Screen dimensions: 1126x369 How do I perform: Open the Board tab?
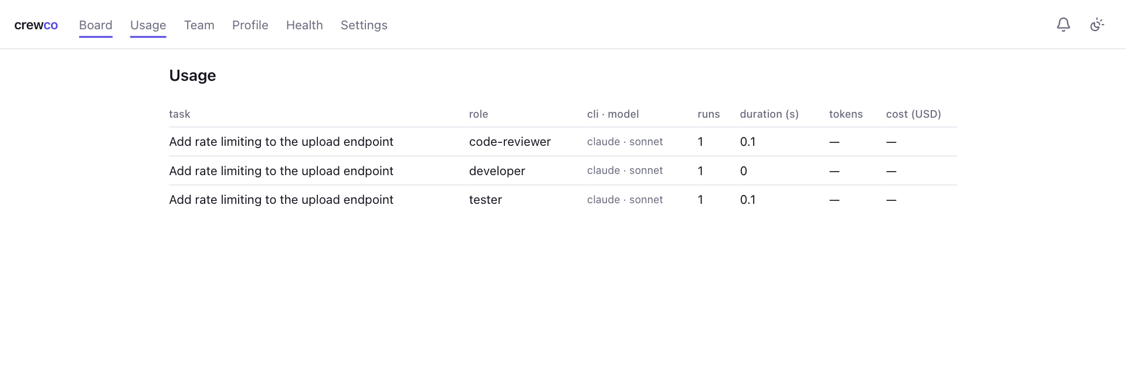[x=96, y=25]
